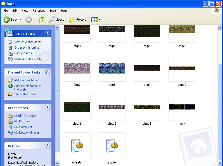Click the Print pictures icon

(10, 53)
